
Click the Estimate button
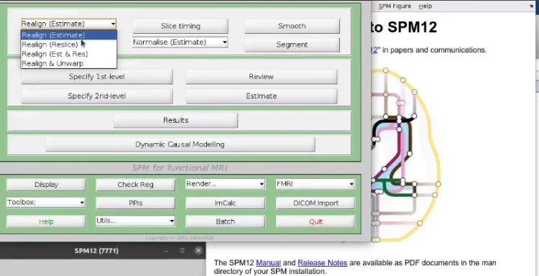pos(262,96)
